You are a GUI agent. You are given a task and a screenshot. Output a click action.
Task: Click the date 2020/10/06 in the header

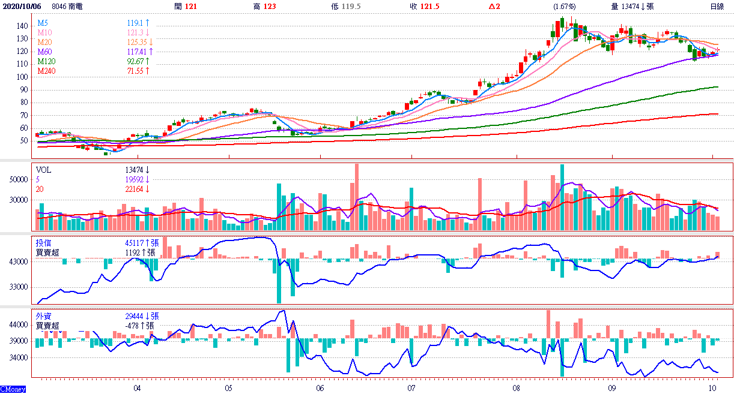click(22, 7)
